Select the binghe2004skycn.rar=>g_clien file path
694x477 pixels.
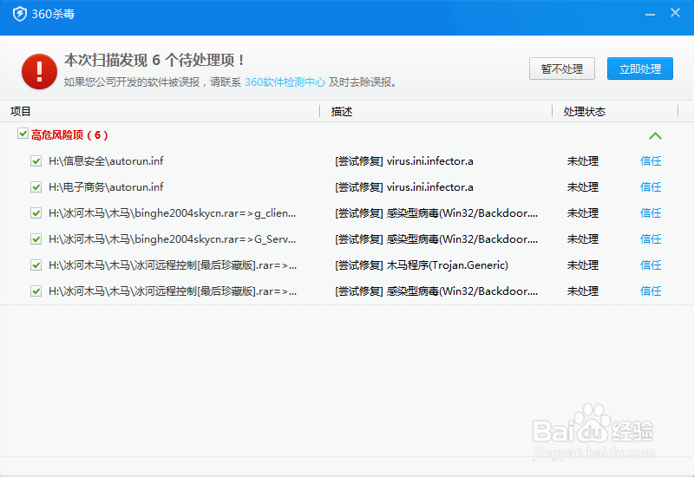coord(172,213)
